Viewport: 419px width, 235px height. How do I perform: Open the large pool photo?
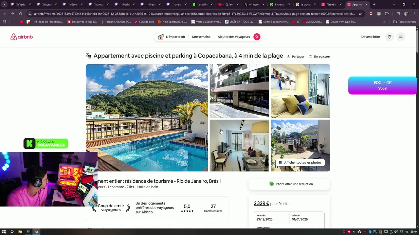coord(147,118)
